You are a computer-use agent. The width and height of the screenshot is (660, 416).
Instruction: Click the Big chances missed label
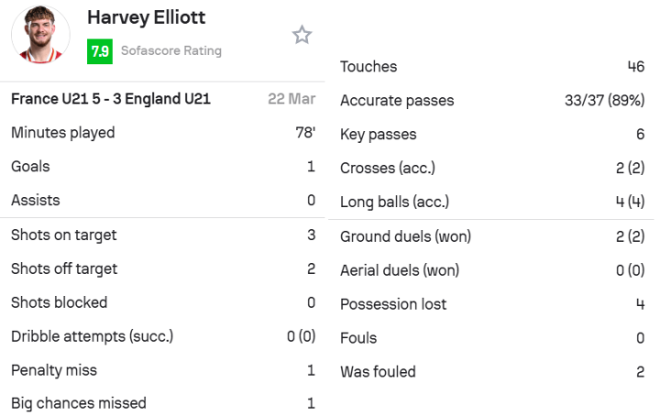tap(79, 403)
